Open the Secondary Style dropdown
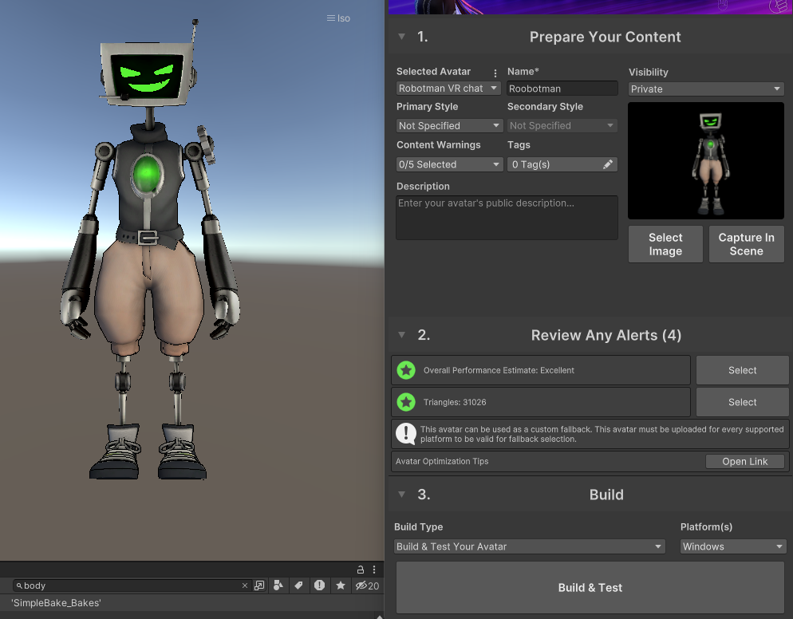Image resolution: width=793 pixels, height=619 pixels. [562, 125]
